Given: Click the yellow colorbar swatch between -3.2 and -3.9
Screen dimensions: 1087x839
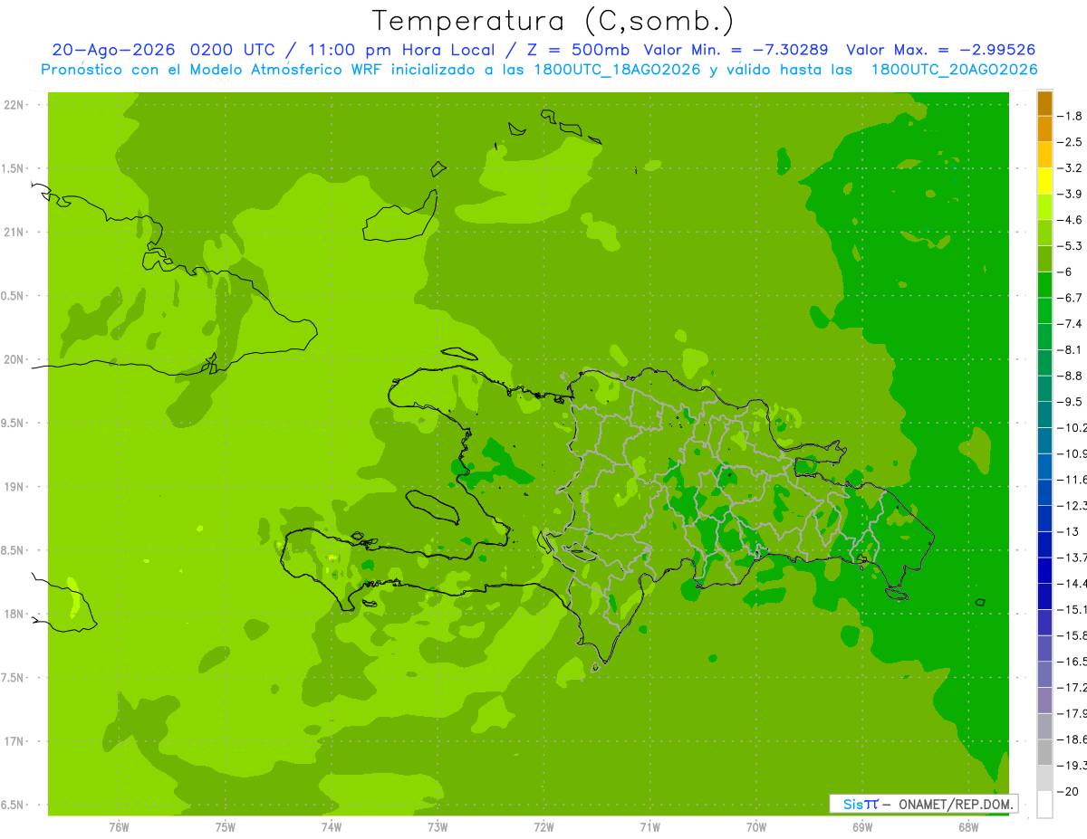Looking at the screenshot, I should (1044, 181).
